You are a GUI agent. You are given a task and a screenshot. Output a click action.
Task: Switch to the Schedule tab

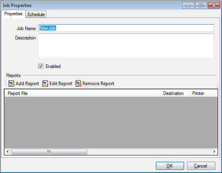36,14
